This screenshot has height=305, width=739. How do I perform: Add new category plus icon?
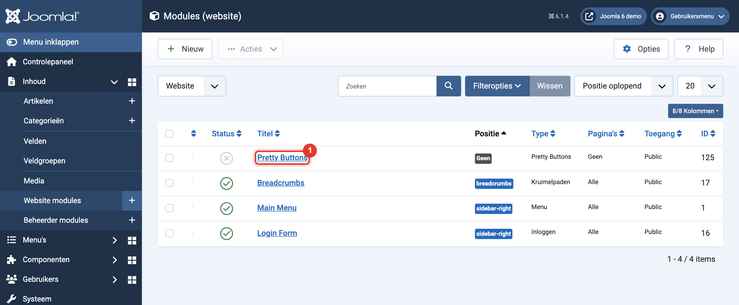(132, 121)
